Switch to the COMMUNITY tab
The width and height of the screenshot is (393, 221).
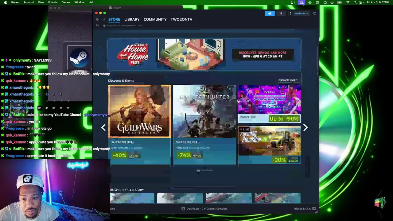coord(155,19)
